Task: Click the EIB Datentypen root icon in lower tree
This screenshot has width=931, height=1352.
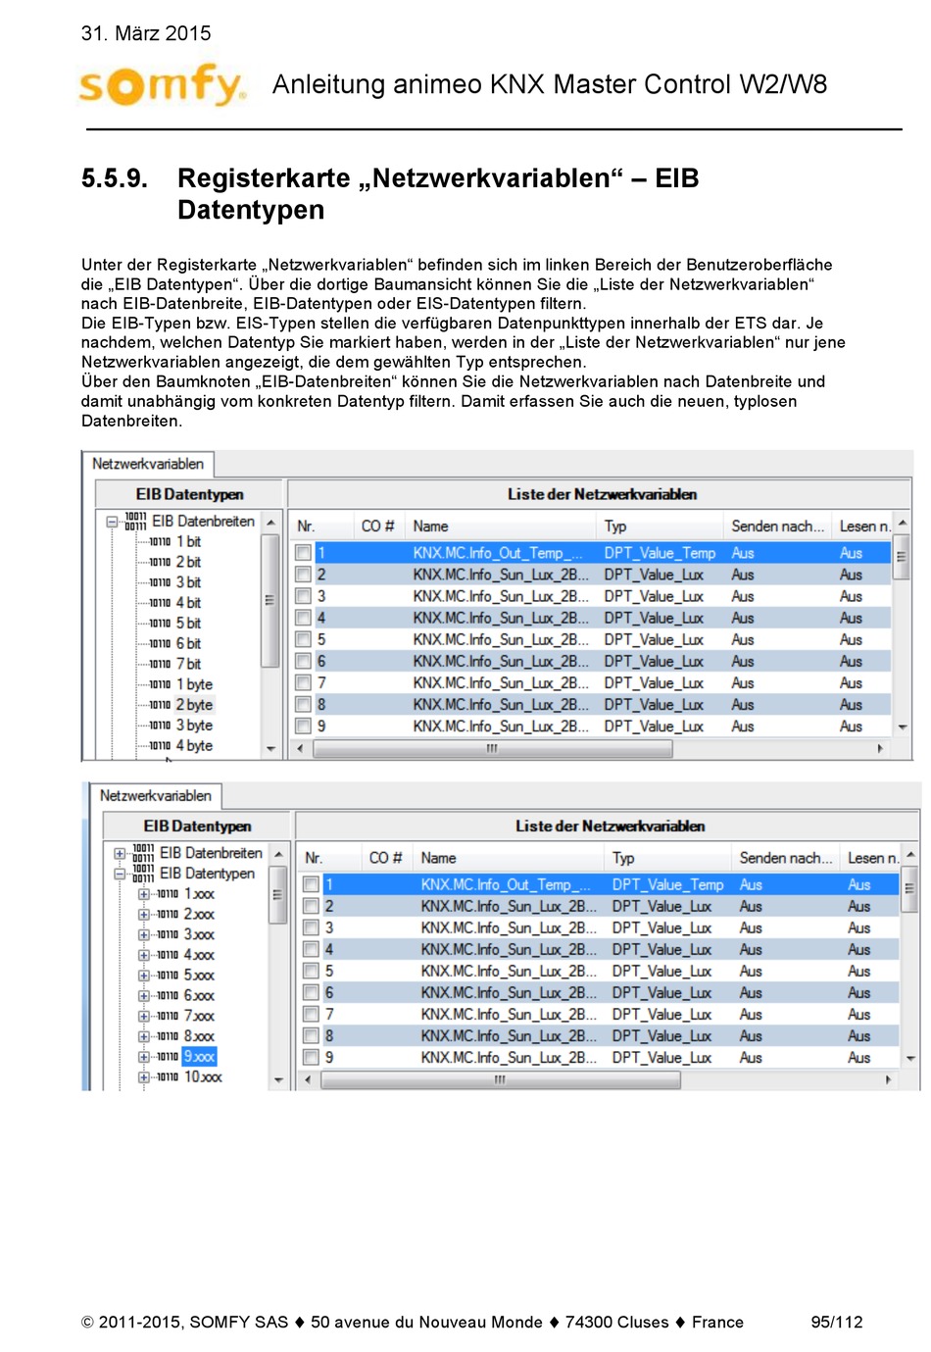Action: point(143,873)
